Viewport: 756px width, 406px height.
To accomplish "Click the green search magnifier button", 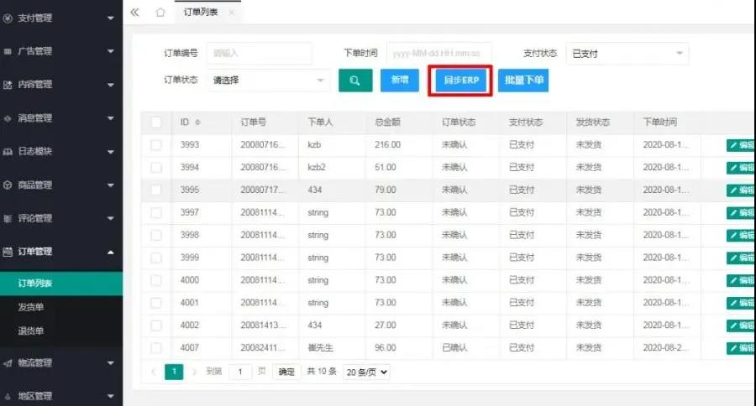I will 355,81.
